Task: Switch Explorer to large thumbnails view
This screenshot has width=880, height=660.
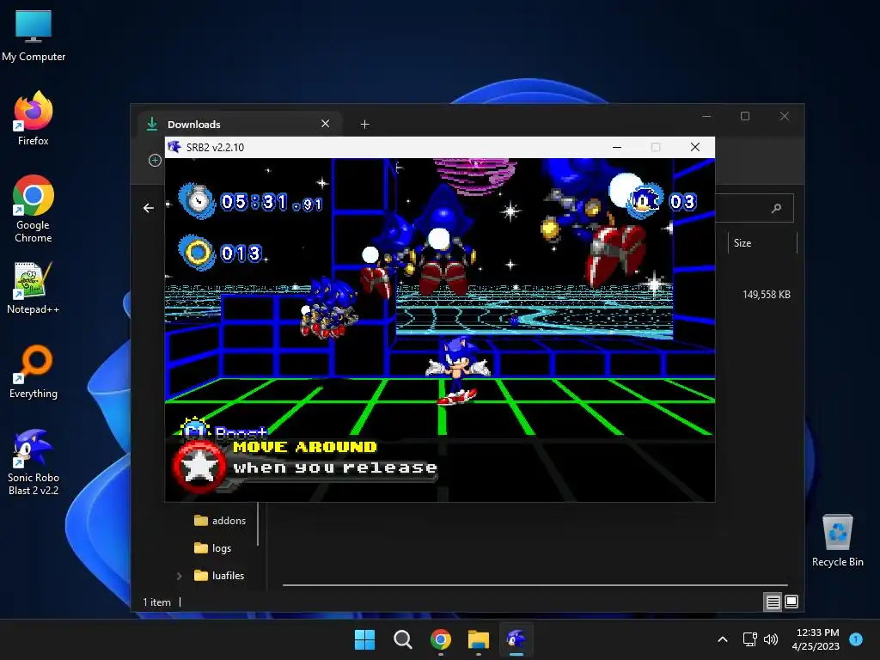Action: (x=791, y=602)
